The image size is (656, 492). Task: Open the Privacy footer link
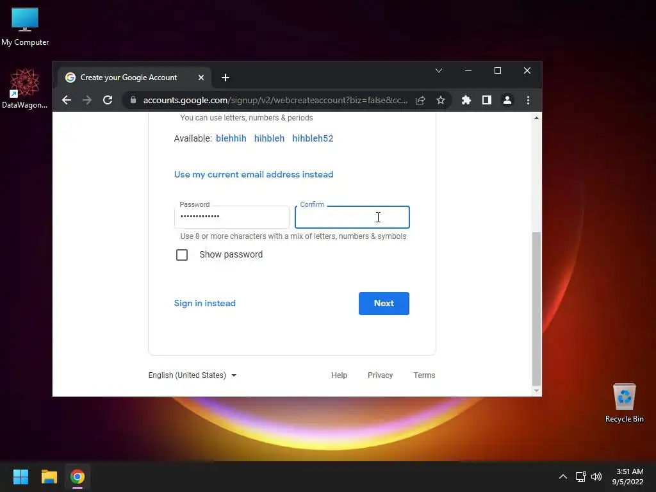pyautogui.click(x=380, y=375)
